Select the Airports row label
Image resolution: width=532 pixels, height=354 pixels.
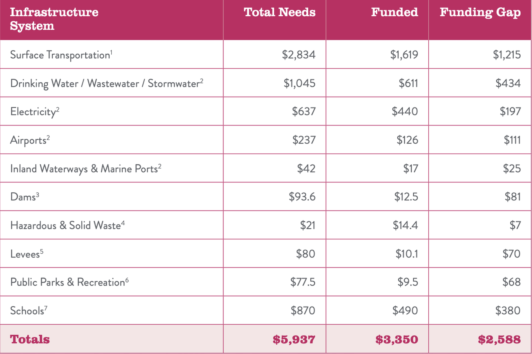tap(30, 140)
